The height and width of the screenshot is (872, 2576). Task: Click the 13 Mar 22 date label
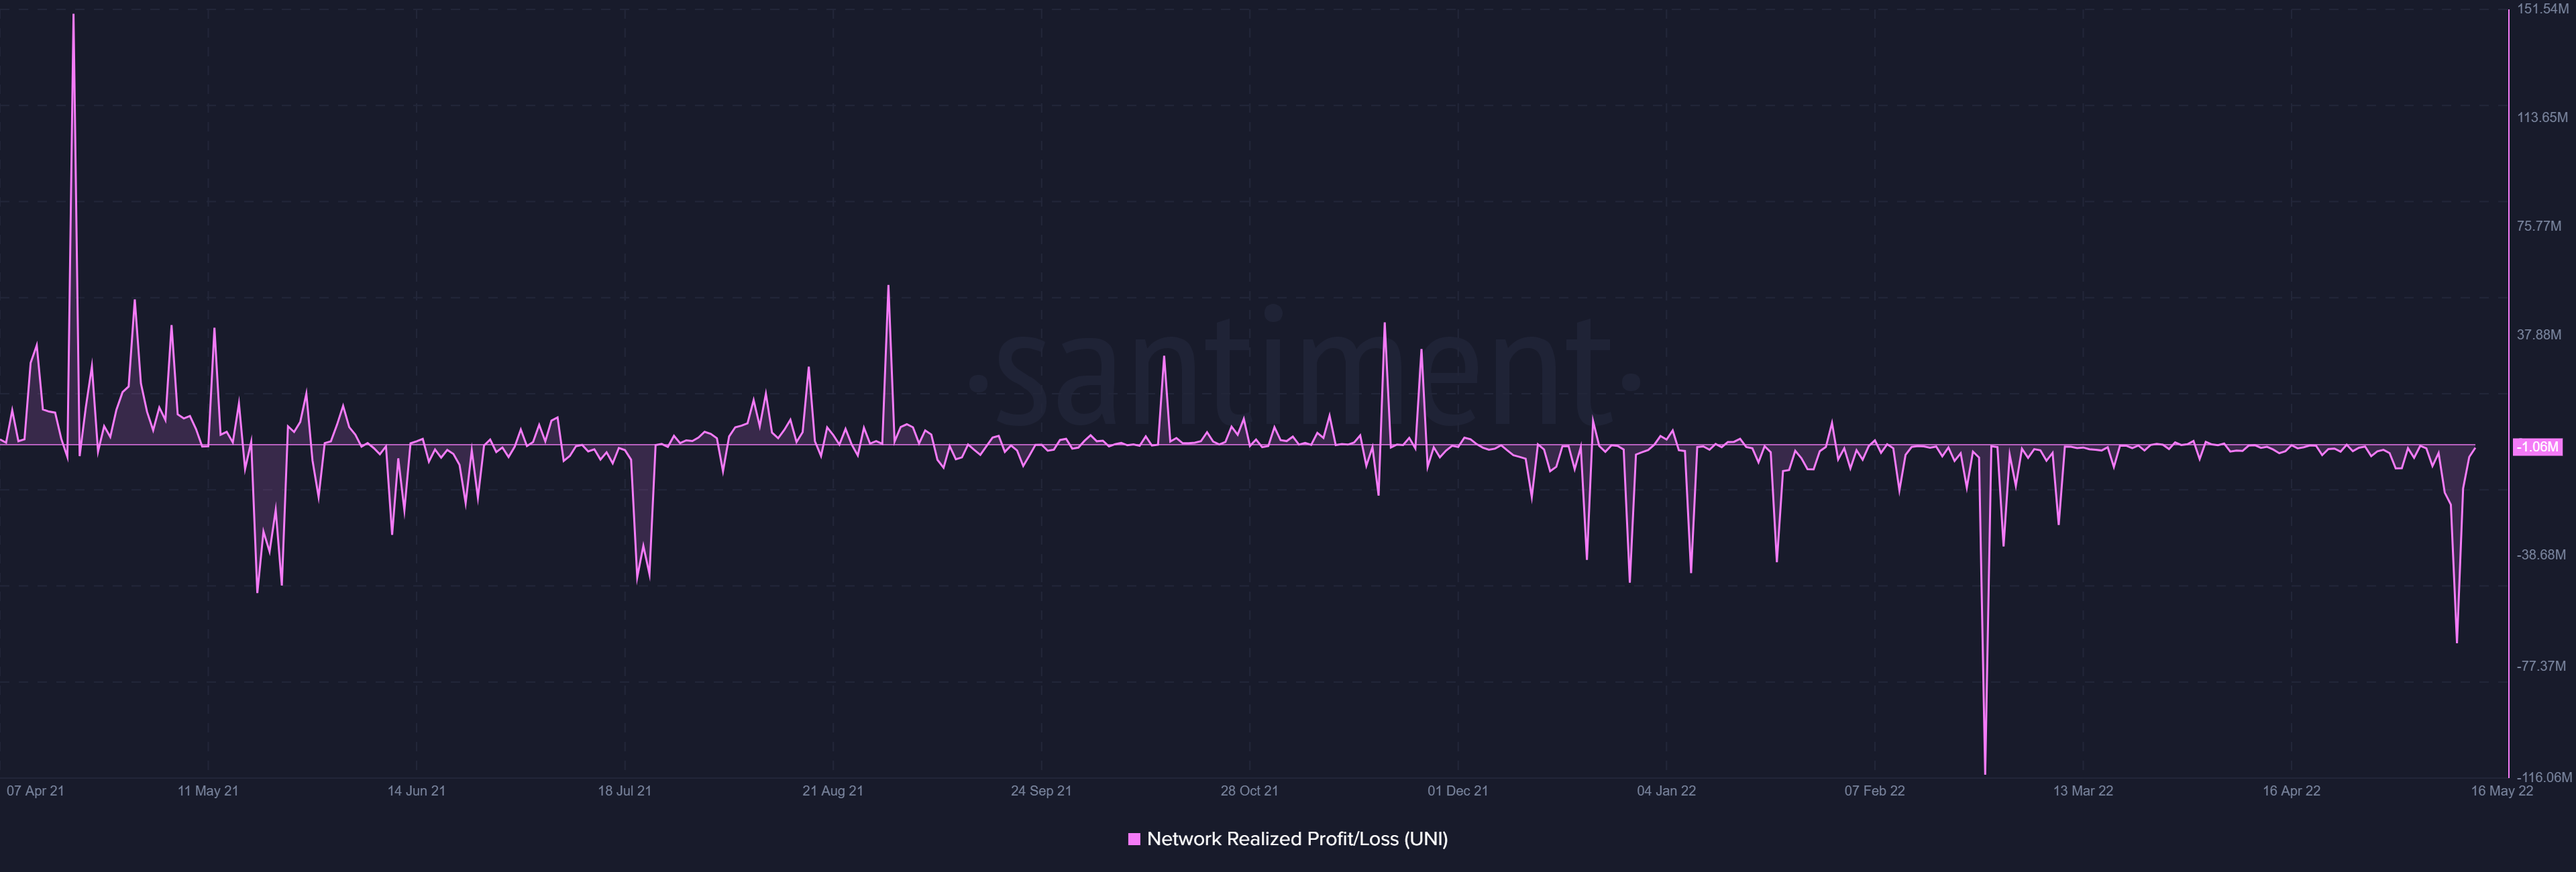2083,791
